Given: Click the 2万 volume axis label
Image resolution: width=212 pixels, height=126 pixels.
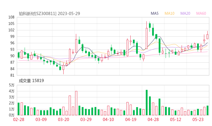Looking at the screenshot, I should [x=12, y=103].
